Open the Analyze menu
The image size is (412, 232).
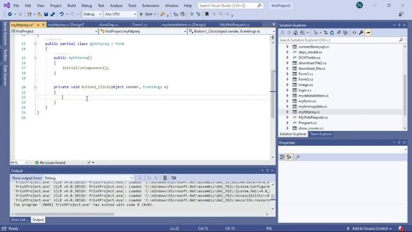[x=116, y=6]
